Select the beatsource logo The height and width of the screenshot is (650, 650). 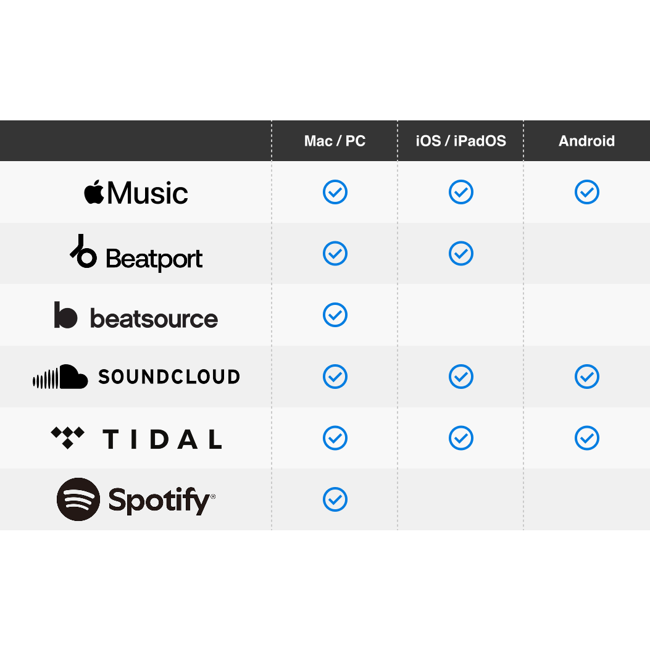(136, 315)
